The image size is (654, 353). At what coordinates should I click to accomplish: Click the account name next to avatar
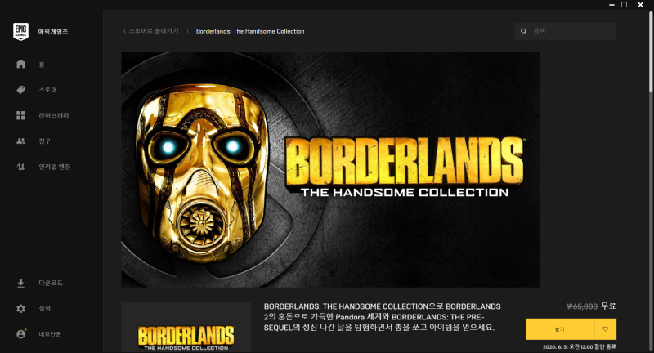pos(50,334)
